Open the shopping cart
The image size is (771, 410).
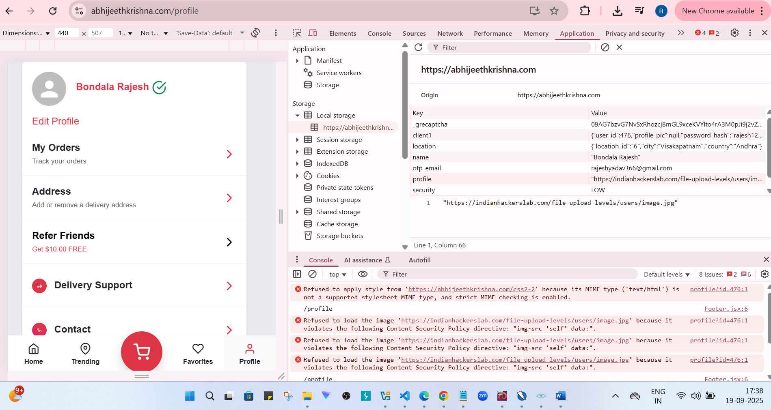(141, 352)
